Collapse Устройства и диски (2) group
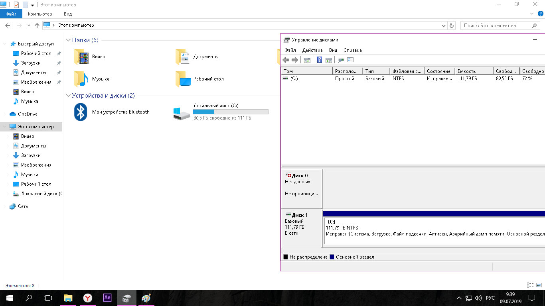This screenshot has width=545, height=306. click(68, 96)
